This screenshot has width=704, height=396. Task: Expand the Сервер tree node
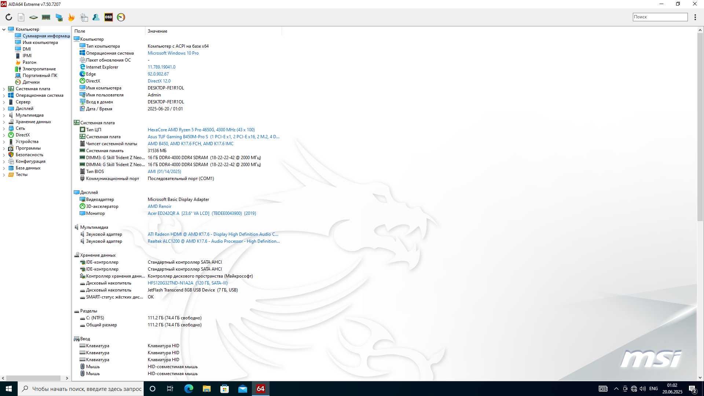tap(4, 102)
